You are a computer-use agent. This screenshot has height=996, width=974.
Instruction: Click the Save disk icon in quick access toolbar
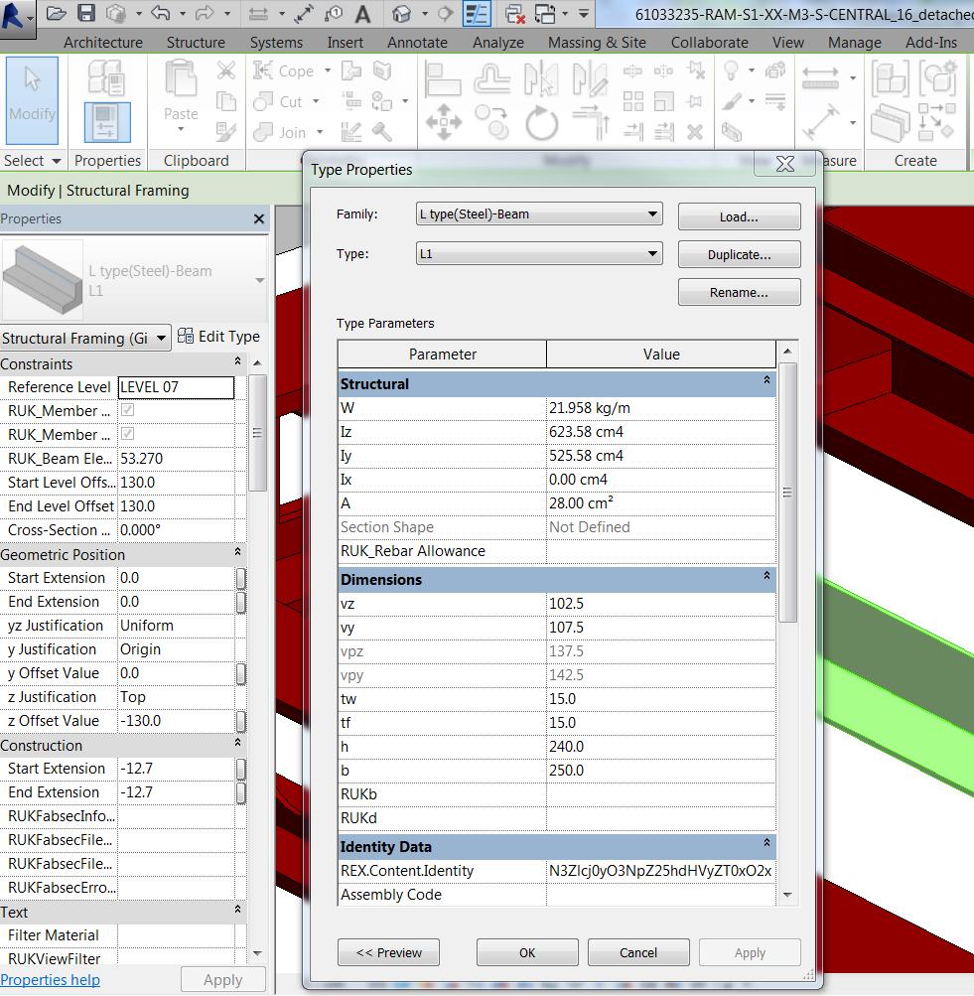point(85,13)
